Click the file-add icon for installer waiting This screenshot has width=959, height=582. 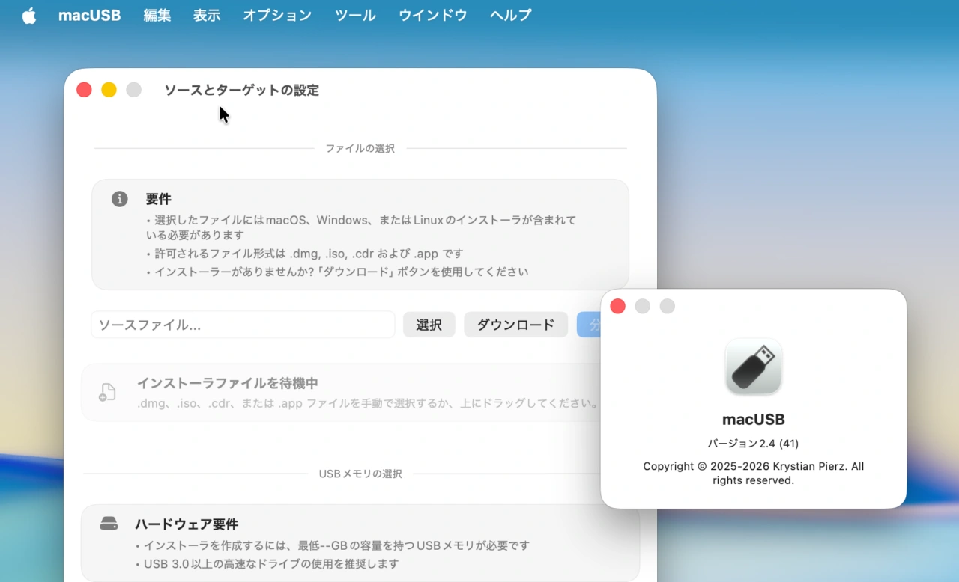coord(107,393)
